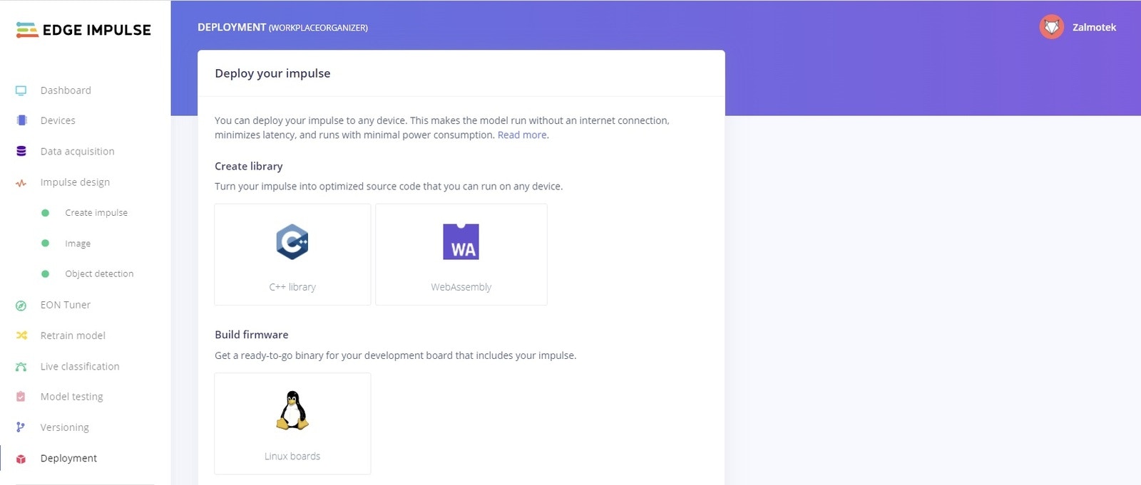Image resolution: width=1141 pixels, height=485 pixels.
Task: Click the Model testing clipboard icon
Action: pyautogui.click(x=21, y=397)
